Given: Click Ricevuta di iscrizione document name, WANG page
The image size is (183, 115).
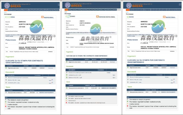Looking at the screenshot, I should 140,77.
